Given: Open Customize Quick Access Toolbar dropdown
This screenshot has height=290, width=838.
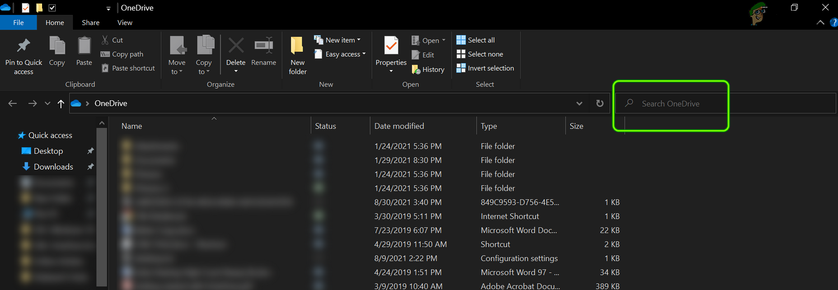Looking at the screenshot, I should (108, 8).
